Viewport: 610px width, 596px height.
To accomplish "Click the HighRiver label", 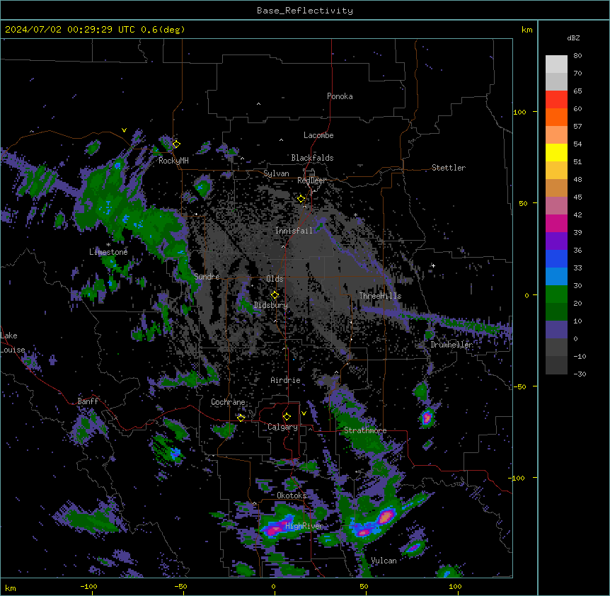I will pyautogui.click(x=304, y=526).
